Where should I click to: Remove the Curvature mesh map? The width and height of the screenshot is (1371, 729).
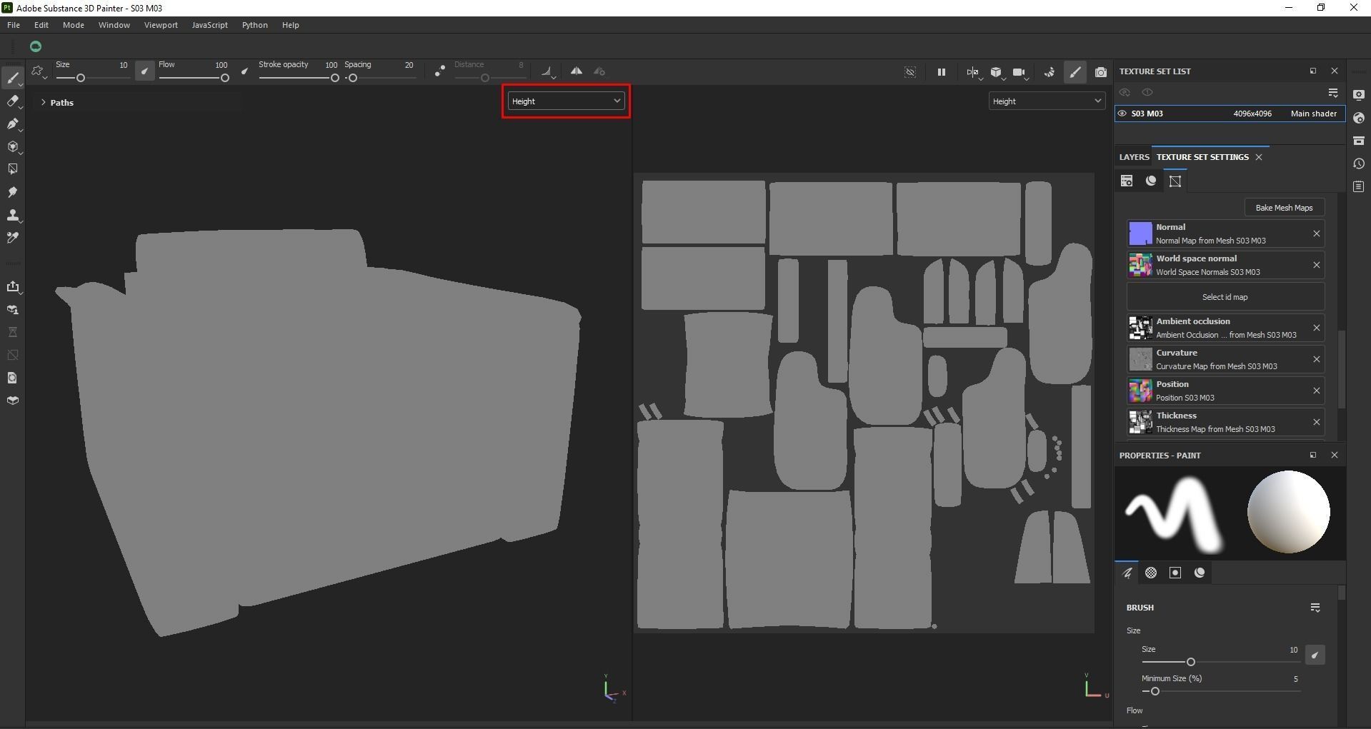pyautogui.click(x=1317, y=359)
